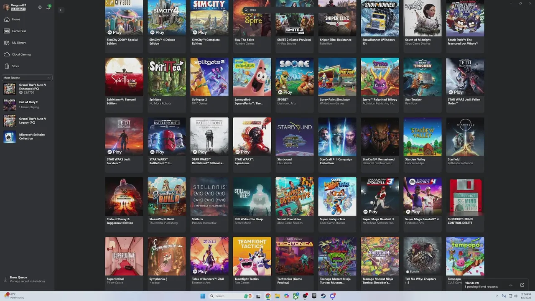This screenshot has height=301, width=535.
Task: Click Play on SimCity 4 Deluxe Edition
Action: click(x=157, y=32)
